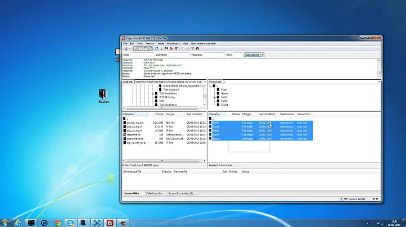Open the Site Manager dropdown arrow
Screen dimensions: 406x227
(130, 48)
